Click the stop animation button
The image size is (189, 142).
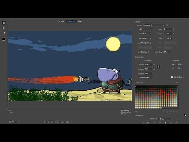[x=165, y=123]
